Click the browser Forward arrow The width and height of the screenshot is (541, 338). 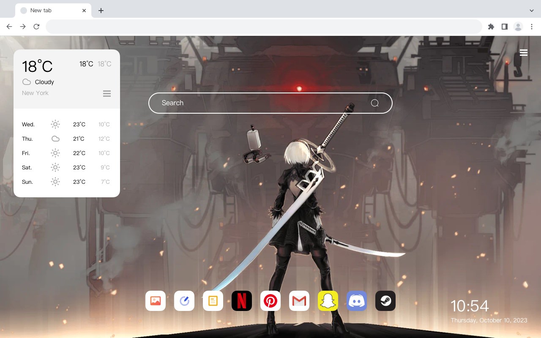click(x=23, y=27)
